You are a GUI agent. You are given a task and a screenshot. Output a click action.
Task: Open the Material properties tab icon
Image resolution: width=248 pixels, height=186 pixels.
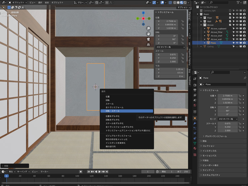195,149
